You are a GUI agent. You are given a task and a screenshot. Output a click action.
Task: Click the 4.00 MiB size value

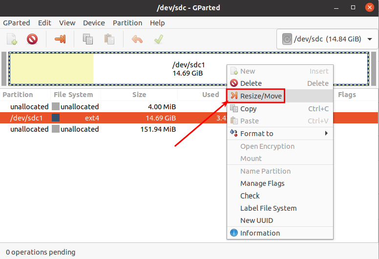click(x=162, y=107)
